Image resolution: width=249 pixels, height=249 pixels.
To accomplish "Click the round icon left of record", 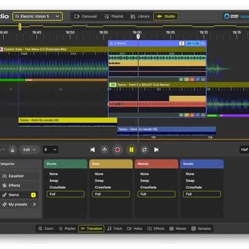I will (105, 149).
